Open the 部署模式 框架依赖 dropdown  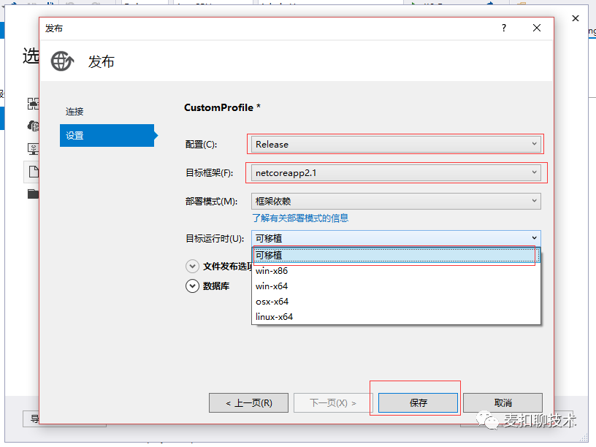tap(396, 201)
